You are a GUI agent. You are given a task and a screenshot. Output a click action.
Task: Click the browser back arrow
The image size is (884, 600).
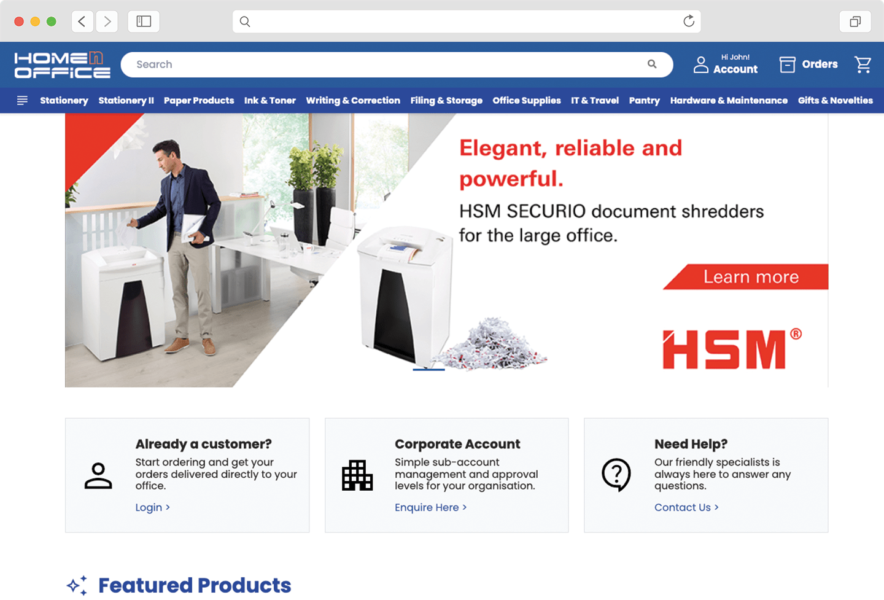pos(82,21)
